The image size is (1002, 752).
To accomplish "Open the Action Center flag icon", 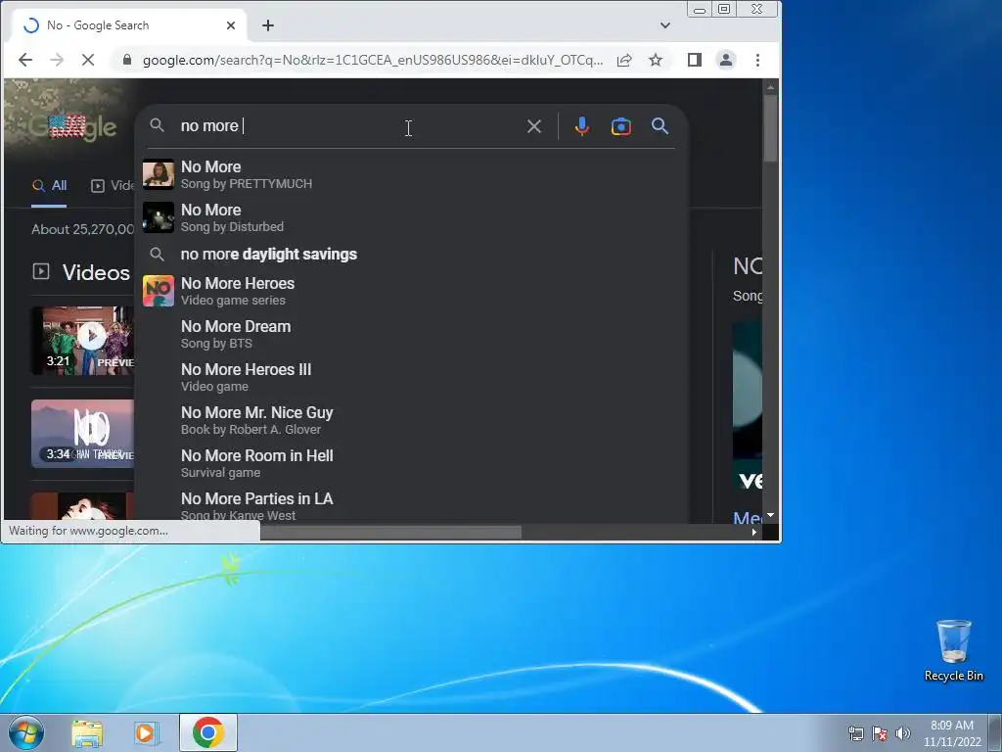I will coord(880,733).
